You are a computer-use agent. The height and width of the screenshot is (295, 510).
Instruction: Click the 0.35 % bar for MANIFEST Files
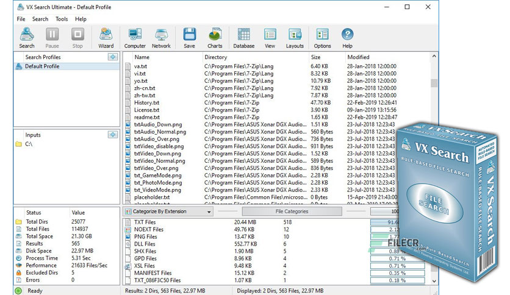[x=398, y=273]
